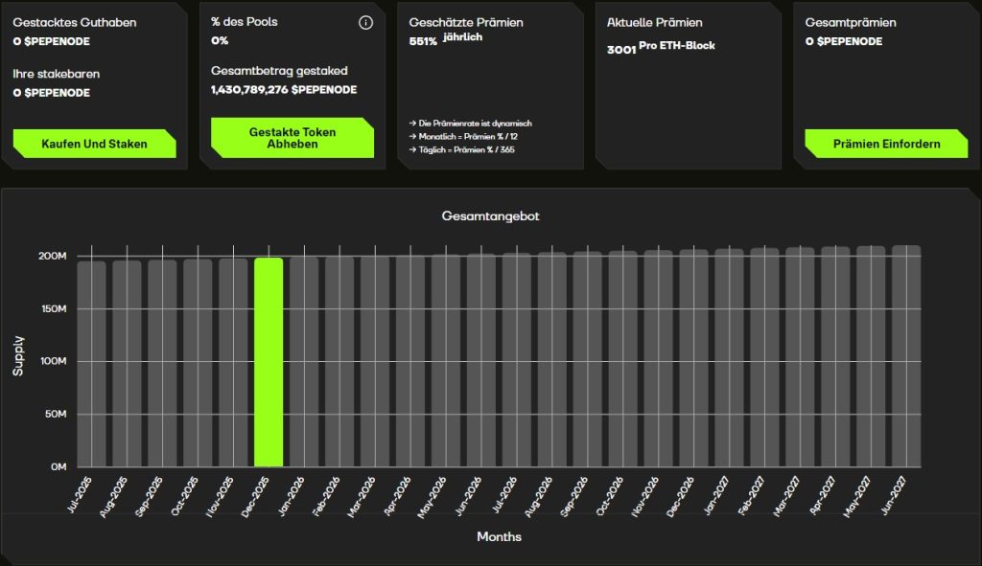Click the Gesamtangebot chart title
Viewport: 982px width, 566px height.
tap(490, 216)
